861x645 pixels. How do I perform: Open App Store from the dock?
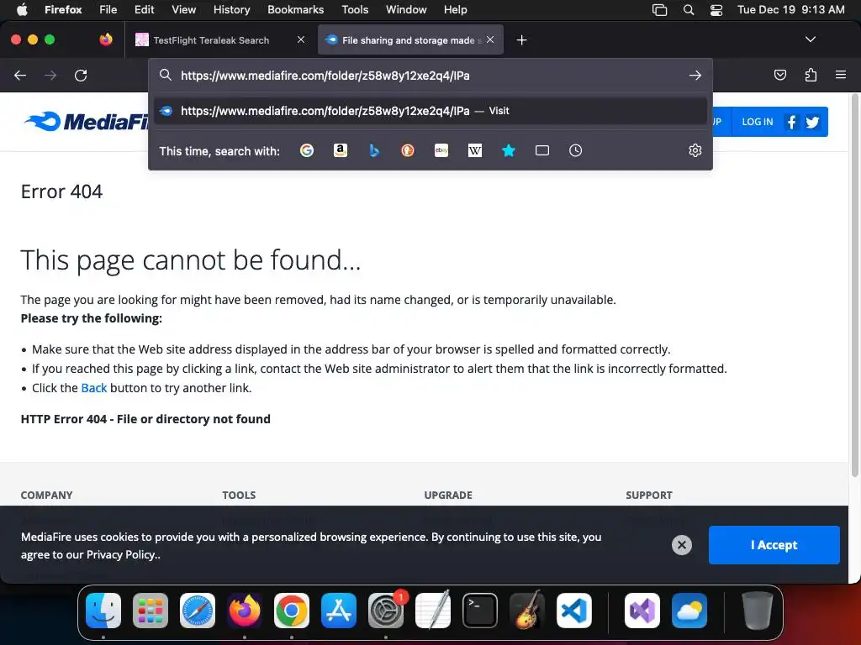click(339, 611)
